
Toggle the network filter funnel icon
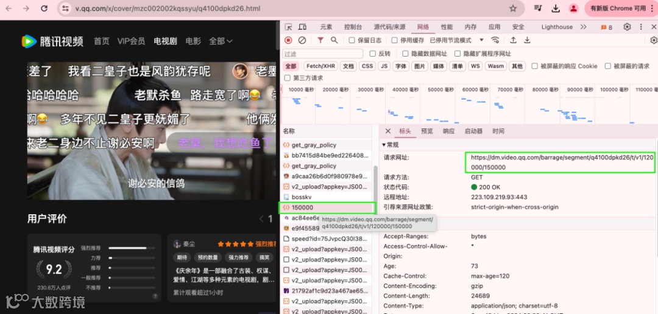[x=320, y=40]
